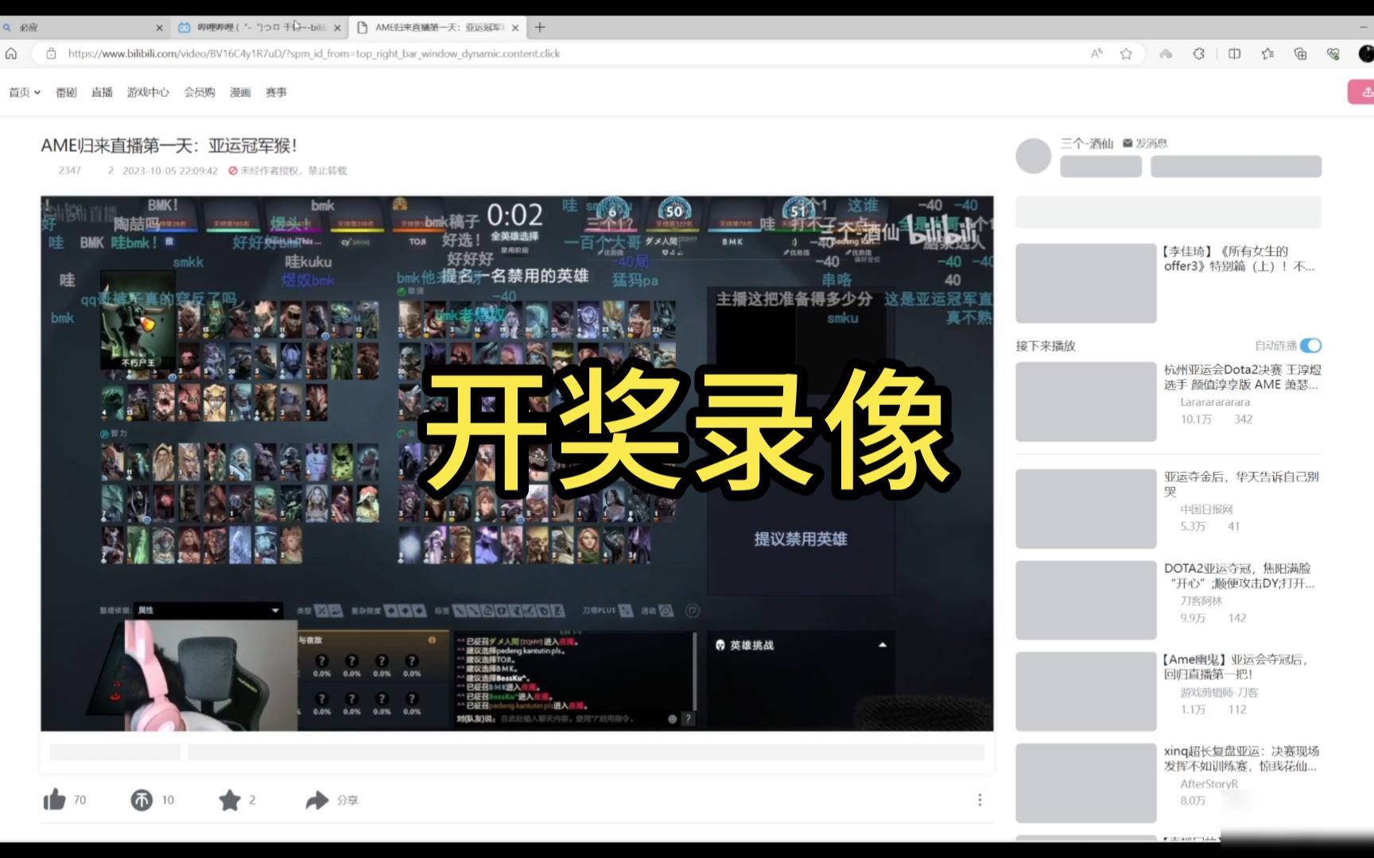The image size is (1374, 858).
Task: Open the 赛事 navigation item
Action: [276, 92]
